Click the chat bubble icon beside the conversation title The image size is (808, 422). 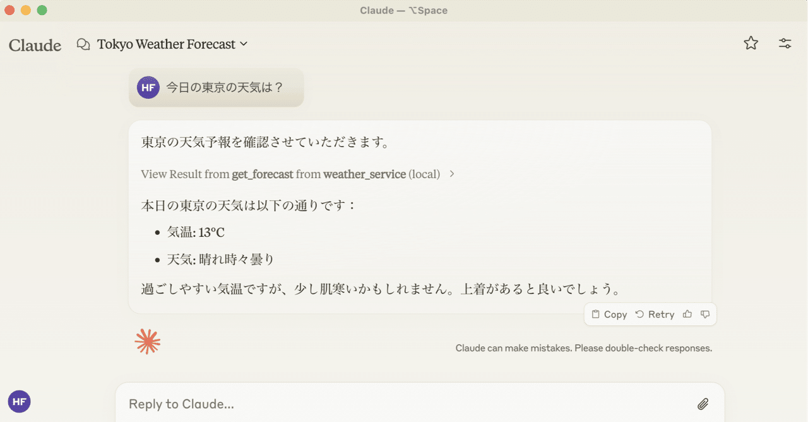click(x=83, y=43)
